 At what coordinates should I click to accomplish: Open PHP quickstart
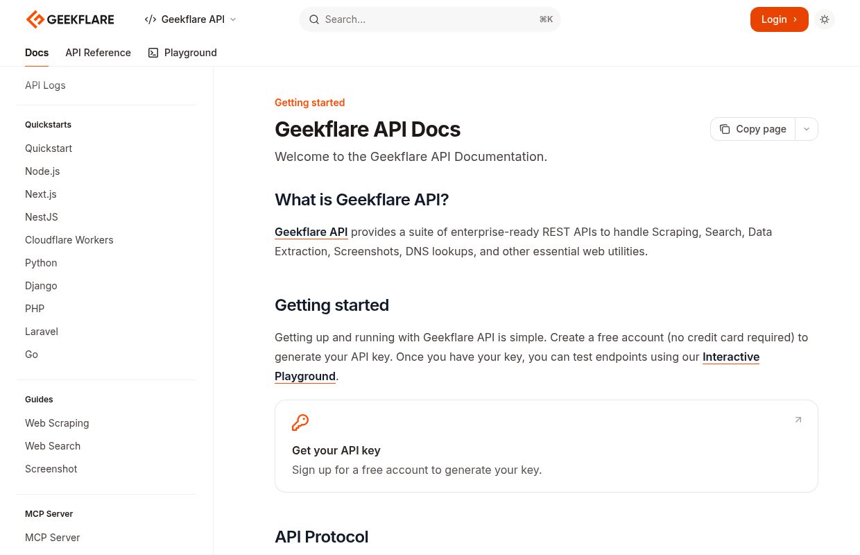[x=35, y=309]
